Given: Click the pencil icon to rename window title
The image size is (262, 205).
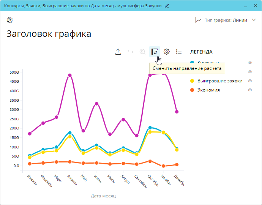Looking at the screenshot, I should 167,6.
